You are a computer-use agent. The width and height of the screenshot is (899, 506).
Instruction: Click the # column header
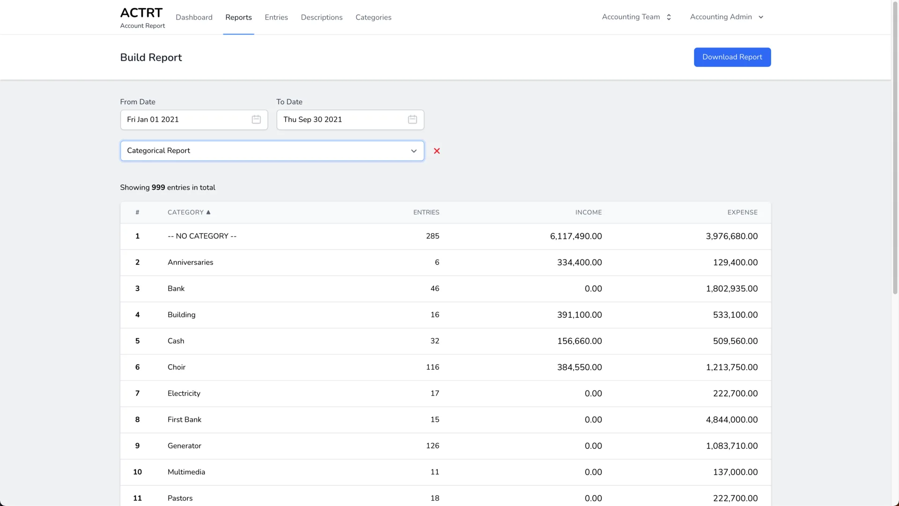click(137, 213)
